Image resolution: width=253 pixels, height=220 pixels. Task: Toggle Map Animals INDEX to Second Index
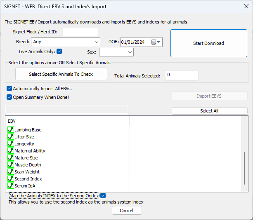click(103, 196)
